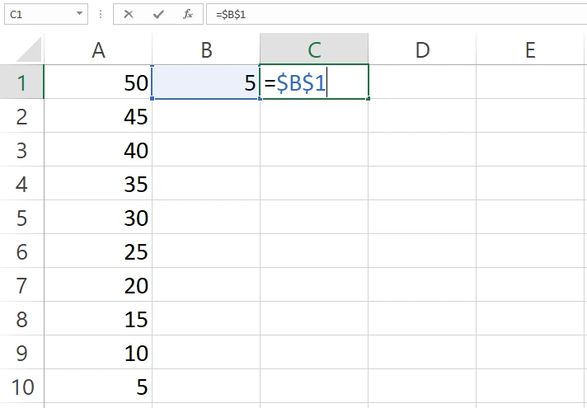The width and height of the screenshot is (587, 408).
Task: Click cell A4 containing 35
Action: coord(98,183)
